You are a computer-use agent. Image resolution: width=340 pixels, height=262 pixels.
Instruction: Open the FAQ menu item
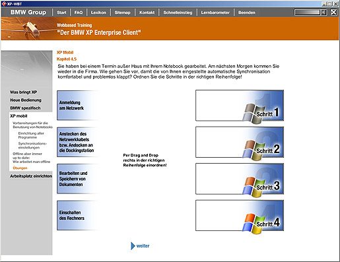[x=79, y=13]
